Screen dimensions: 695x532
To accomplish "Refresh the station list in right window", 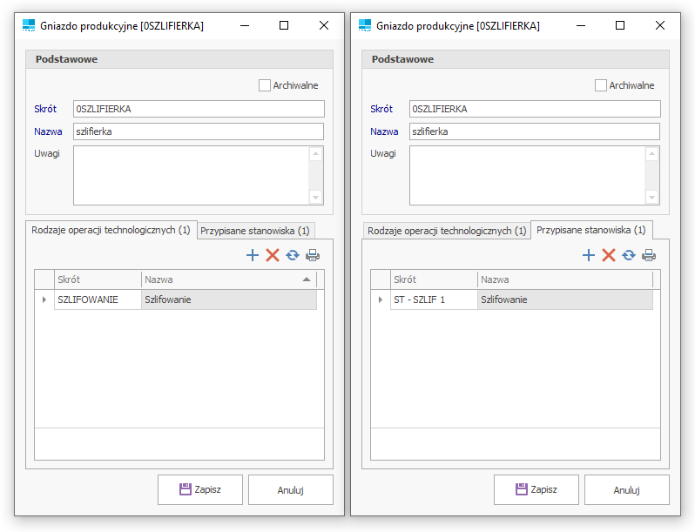I will point(628,255).
